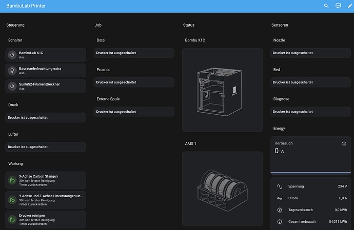Open the X-Achse Carbon Stangen timer card
Viewport: 354px width, 230px height.
[x=46, y=180]
